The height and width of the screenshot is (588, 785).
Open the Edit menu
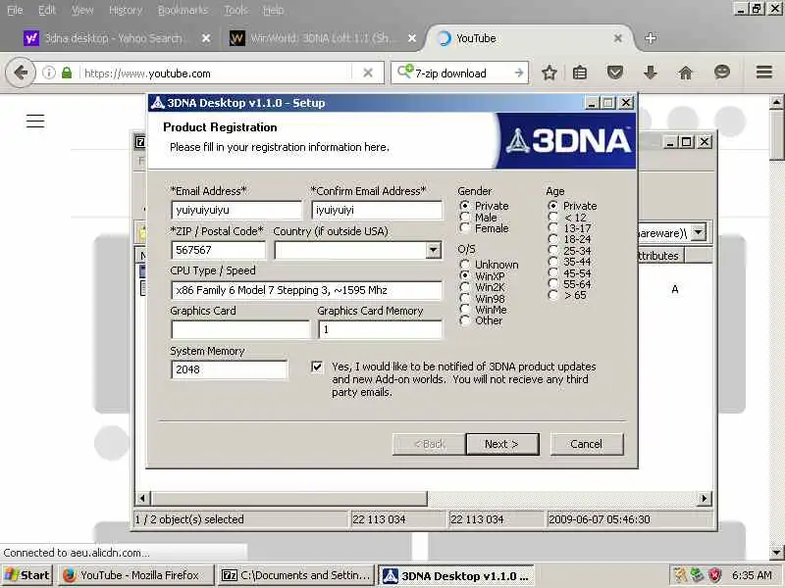coord(47,10)
